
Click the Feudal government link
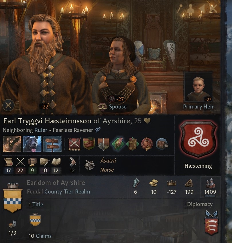35,192
